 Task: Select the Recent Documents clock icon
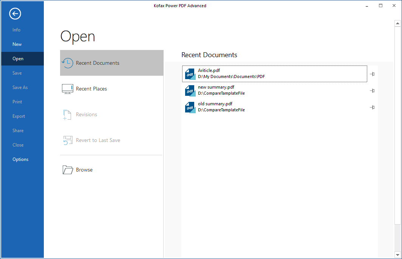pyautogui.click(x=68, y=63)
